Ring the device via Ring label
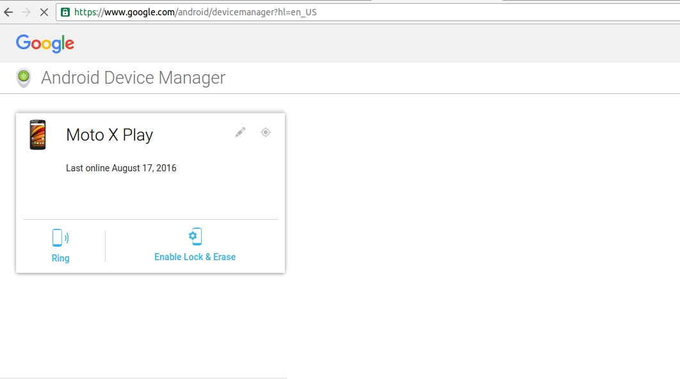680x379 pixels. pyautogui.click(x=60, y=258)
